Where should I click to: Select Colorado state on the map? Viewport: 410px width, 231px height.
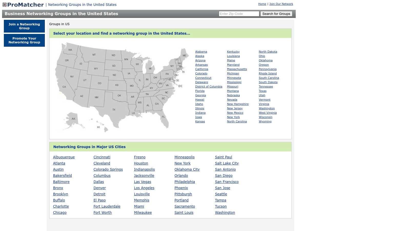99,83
